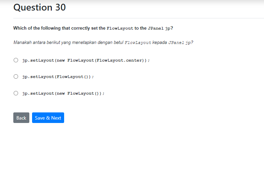Click the English question text about FlowLayout
This screenshot has height=171, width=264.
point(93,28)
